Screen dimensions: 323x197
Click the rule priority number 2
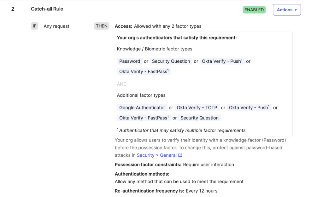click(13, 9)
